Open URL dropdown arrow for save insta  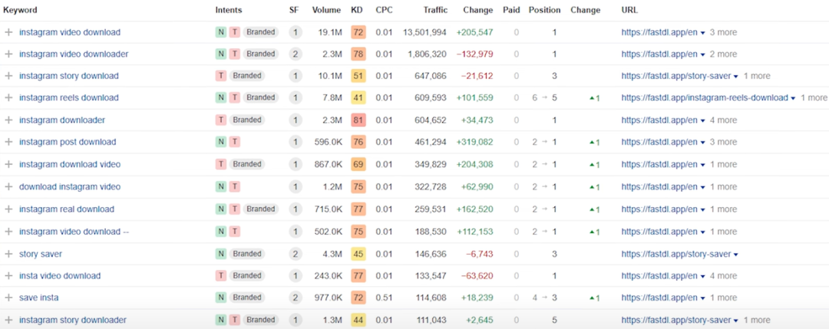tap(702, 298)
